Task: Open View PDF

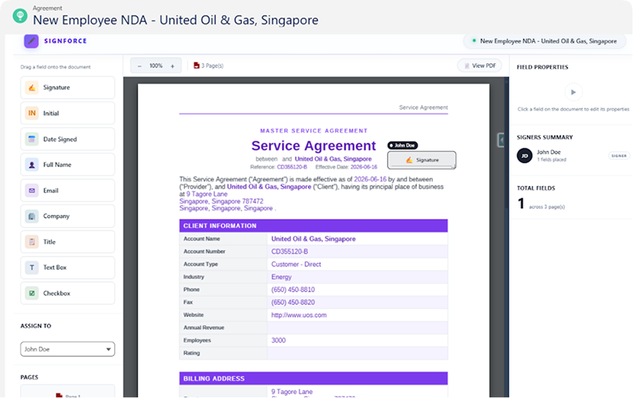Action: click(x=480, y=65)
